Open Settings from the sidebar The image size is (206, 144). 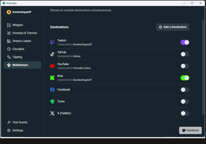[x=22, y=130]
